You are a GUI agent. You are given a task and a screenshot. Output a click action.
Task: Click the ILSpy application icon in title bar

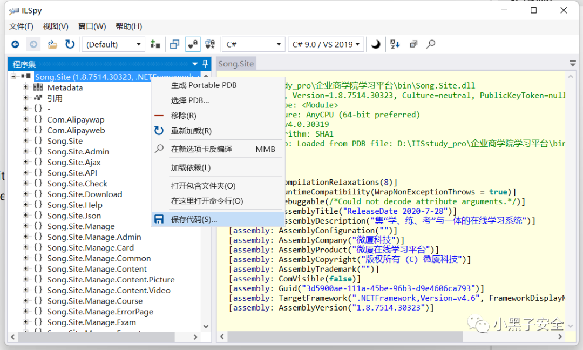(x=14, y=11)
